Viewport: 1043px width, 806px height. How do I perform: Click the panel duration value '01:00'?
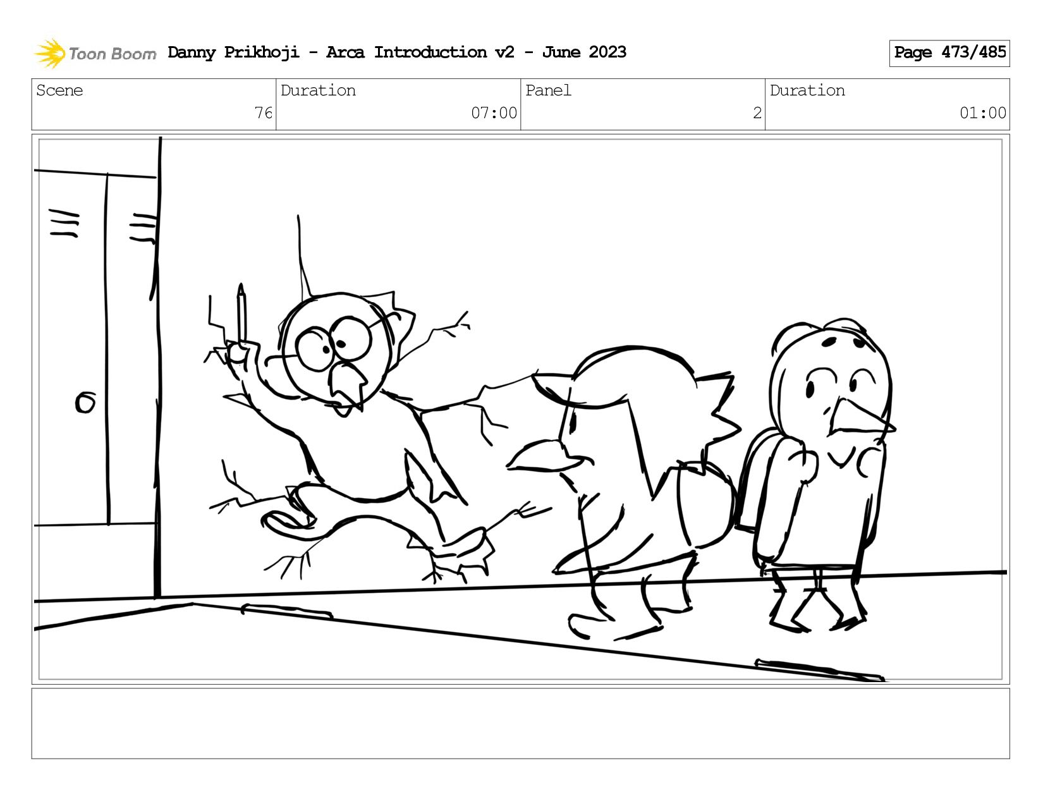tap(983, 113)
